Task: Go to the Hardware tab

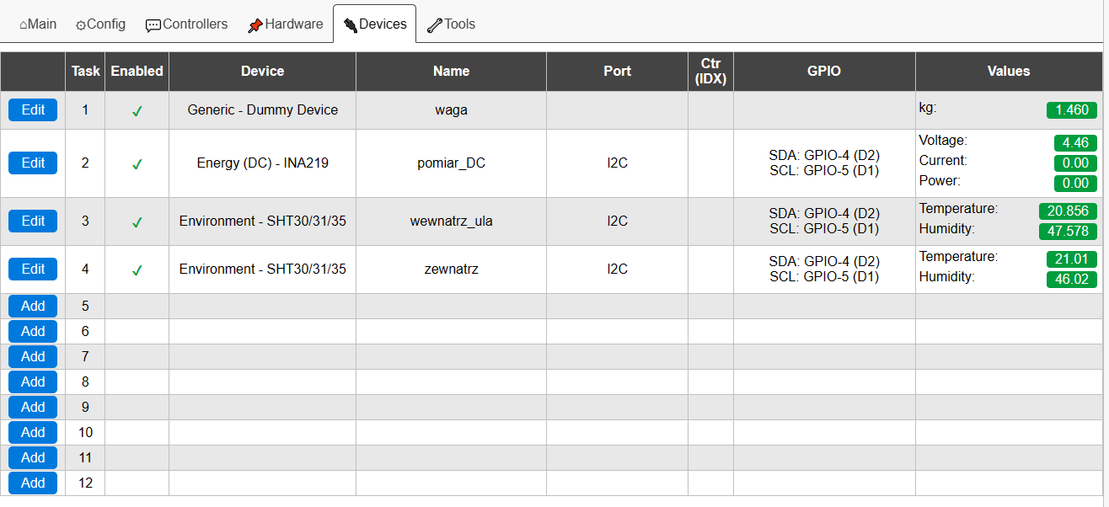Action: tap(285, 24)
